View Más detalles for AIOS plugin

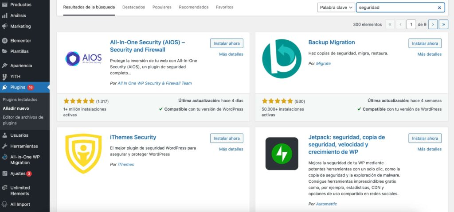pyautogui.click(x=231, y=54)
